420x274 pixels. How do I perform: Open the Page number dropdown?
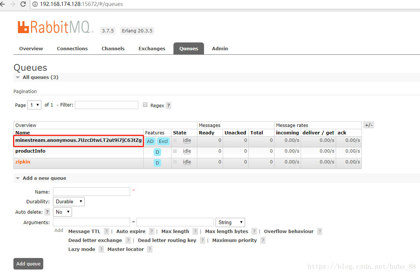[34, 105]
